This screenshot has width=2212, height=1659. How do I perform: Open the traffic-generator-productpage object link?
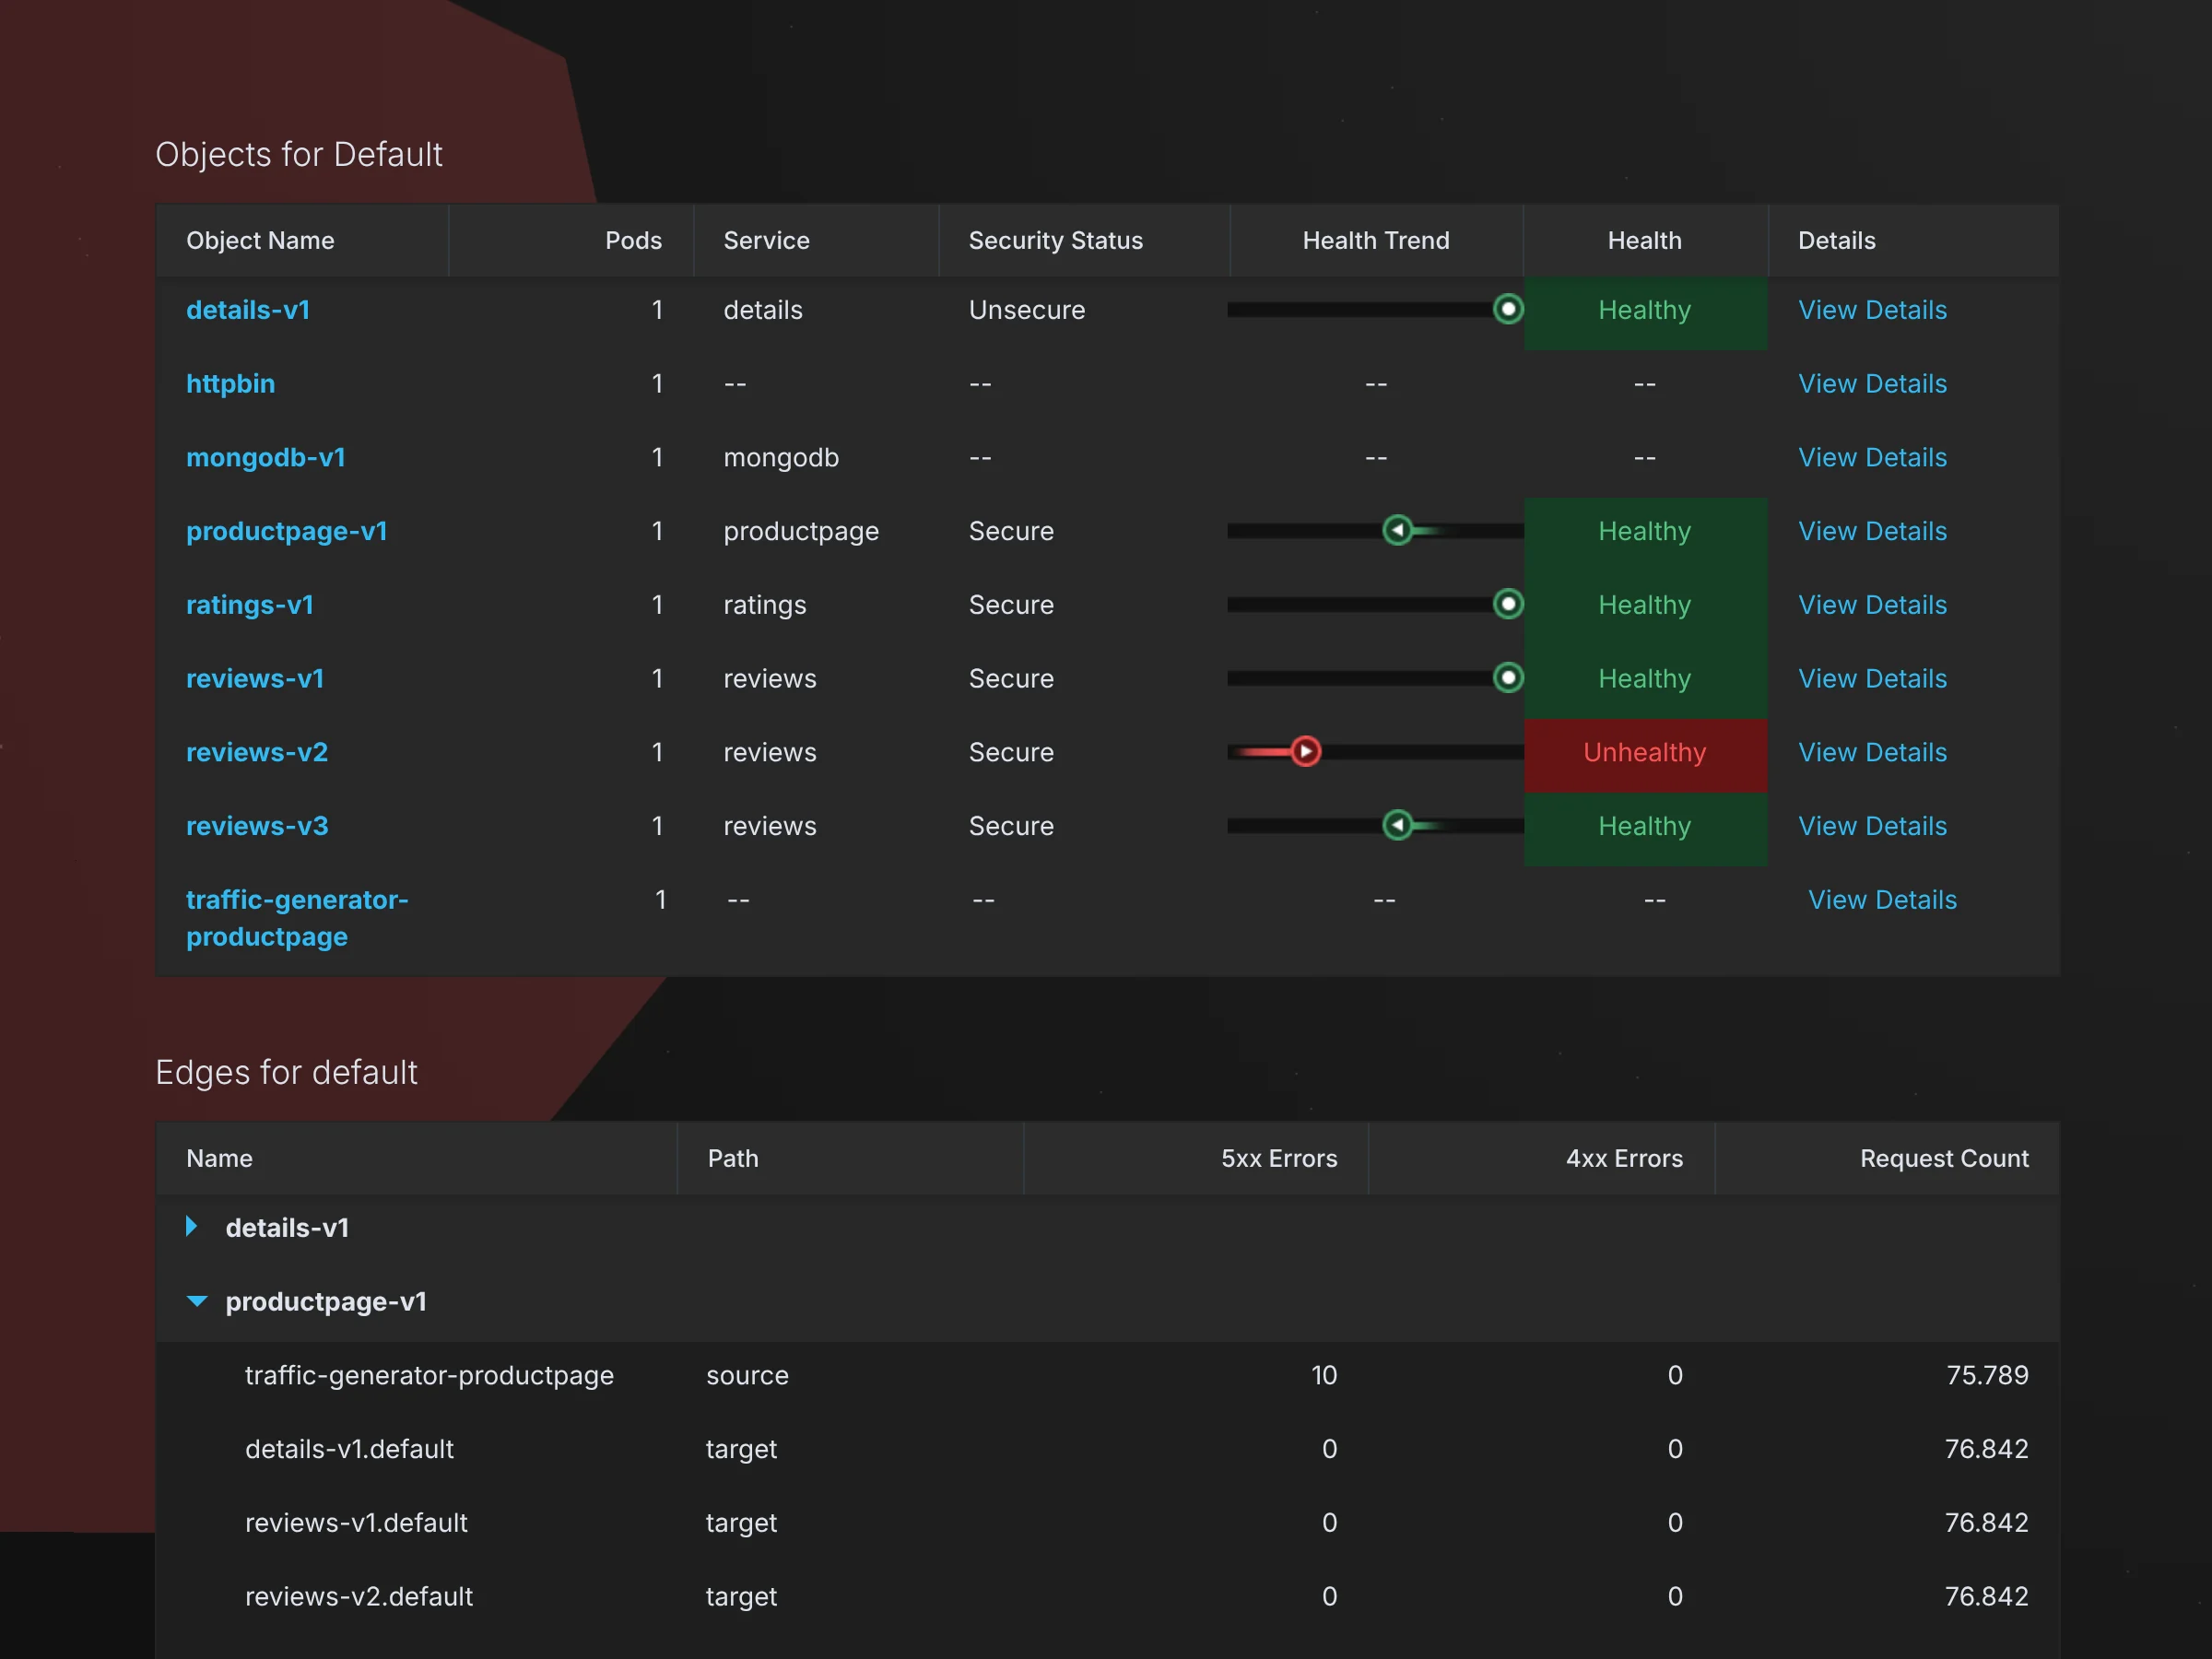tap(297, 918)
